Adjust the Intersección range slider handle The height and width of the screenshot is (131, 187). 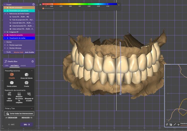click(43, 8)
